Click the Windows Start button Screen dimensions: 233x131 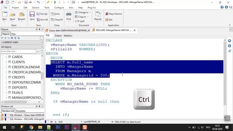point(4,127)
